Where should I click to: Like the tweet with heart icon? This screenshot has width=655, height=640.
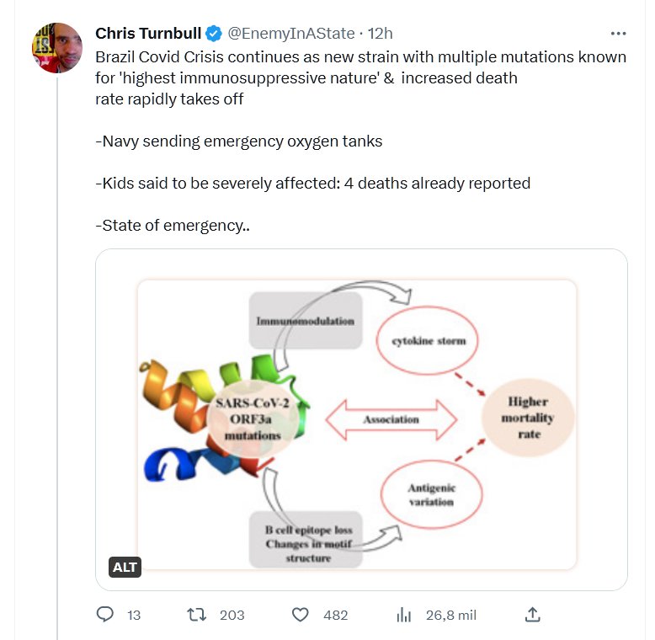(x=301, y=615)
